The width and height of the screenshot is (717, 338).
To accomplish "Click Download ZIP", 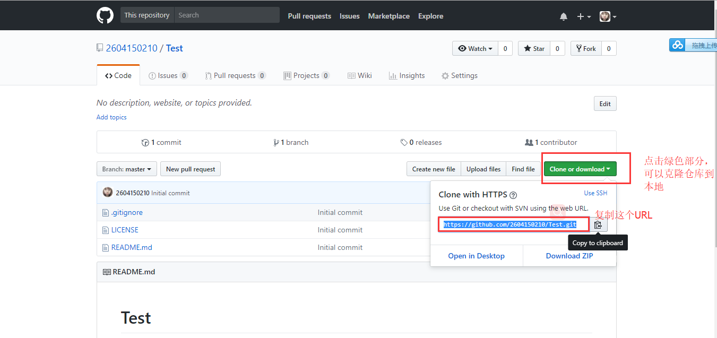I will 569,256.
